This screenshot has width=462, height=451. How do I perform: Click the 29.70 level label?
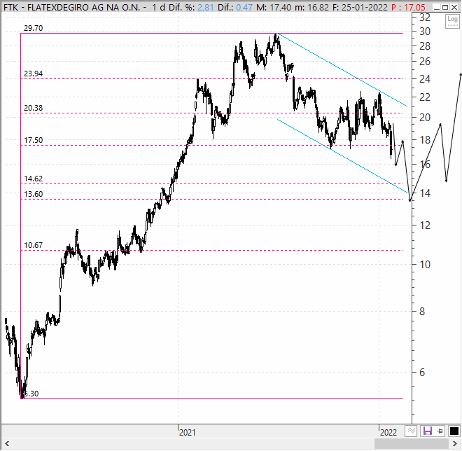(34, 28)
